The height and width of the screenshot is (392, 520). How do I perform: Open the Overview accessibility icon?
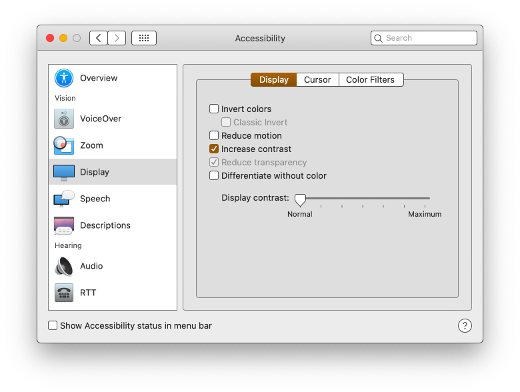64,78
